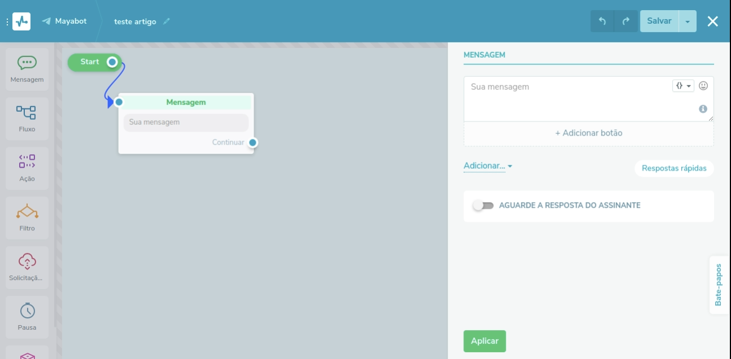
Task: Select the Mensagem node title on canvas
Action: pos(186,102)
